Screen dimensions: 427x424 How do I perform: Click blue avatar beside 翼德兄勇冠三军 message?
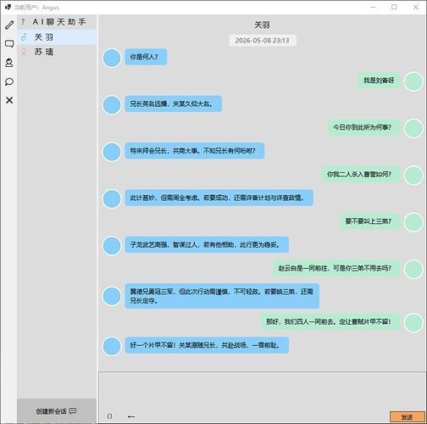112,296
